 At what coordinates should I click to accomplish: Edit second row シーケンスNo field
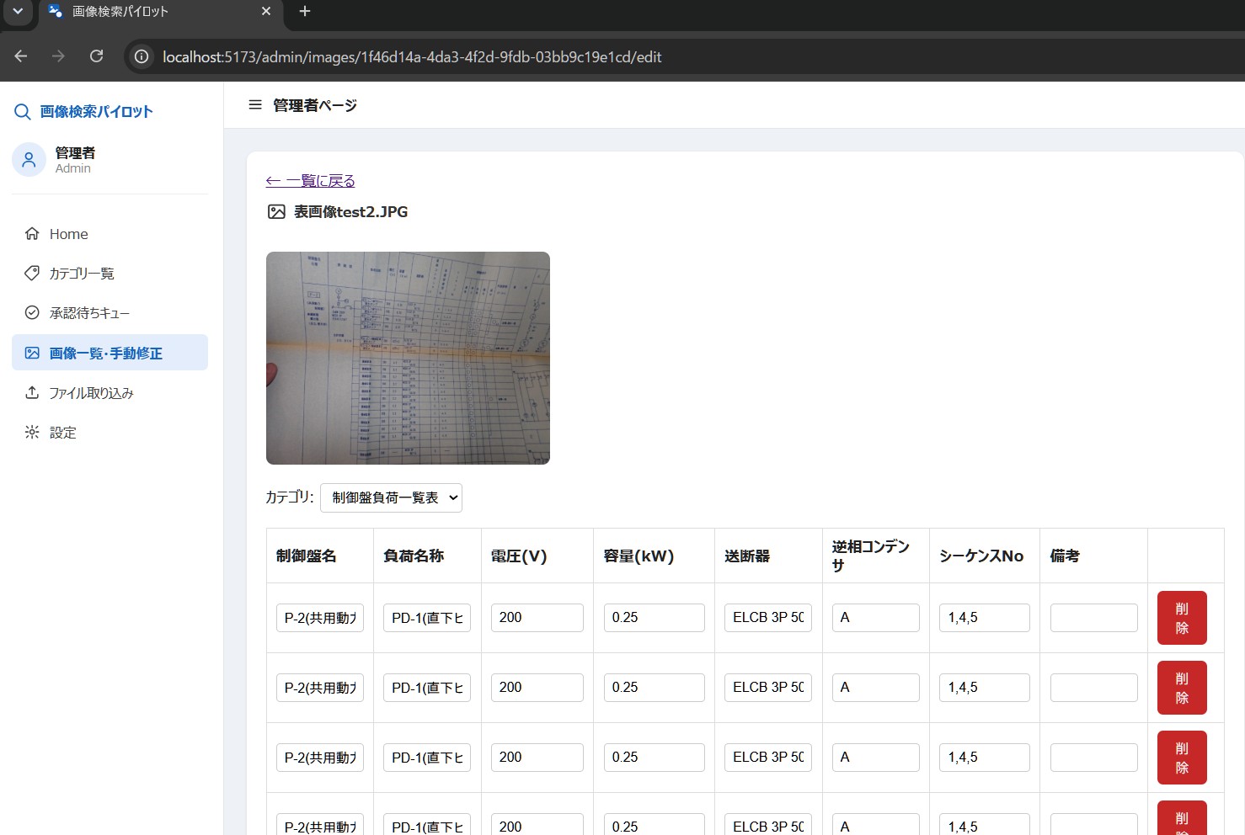click(985, 688)
